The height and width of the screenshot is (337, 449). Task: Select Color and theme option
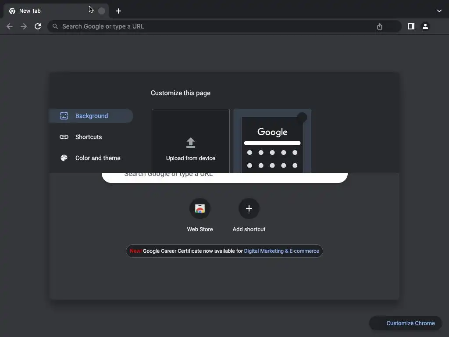(x=91, y=158)
